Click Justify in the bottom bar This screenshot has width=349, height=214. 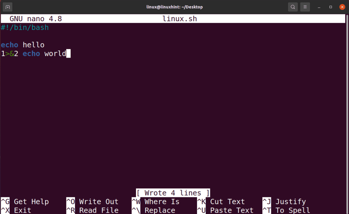click(x=290, y=201)
